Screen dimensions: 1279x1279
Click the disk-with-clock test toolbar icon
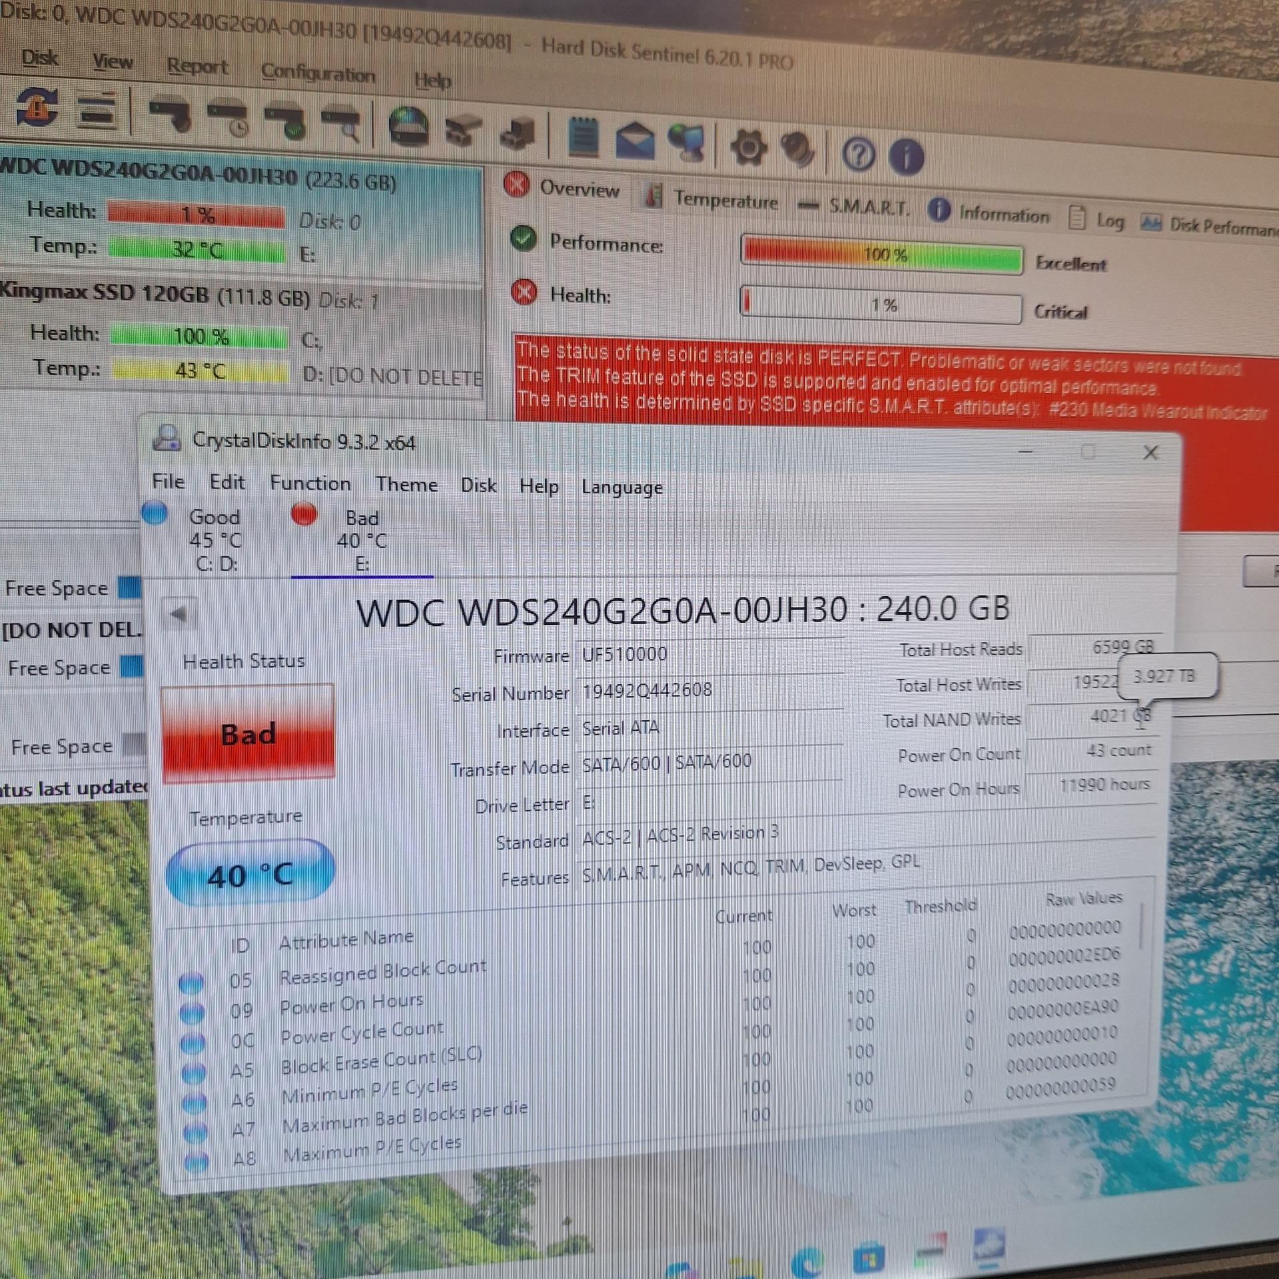(228, 119)
